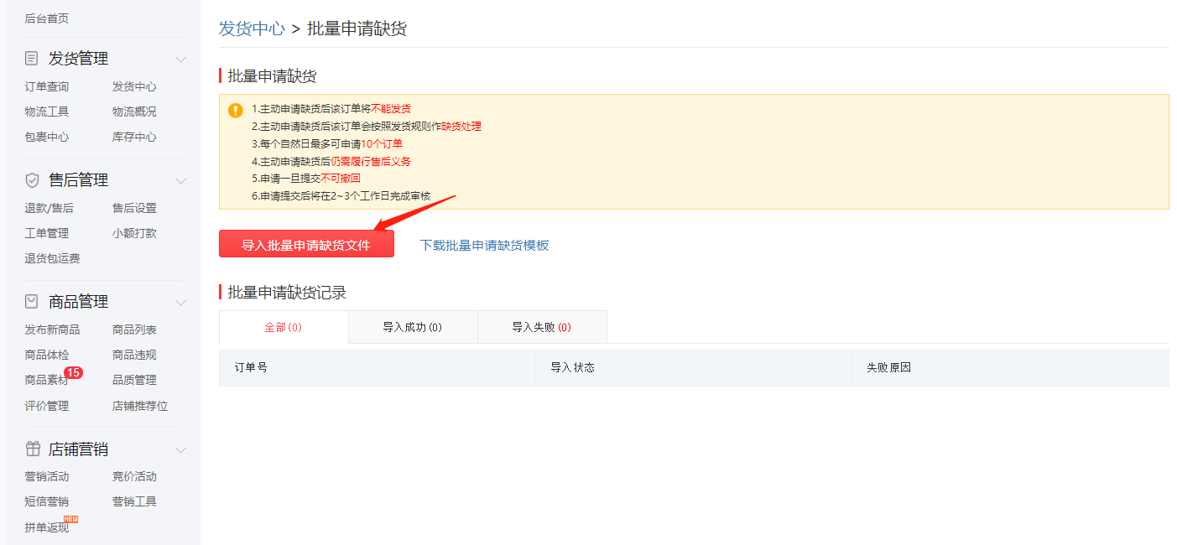Click the 批量申请缺货记录 section heading
Viewport: 1177px width, 545px height.
pyautogui.click(x=287, y=292)
